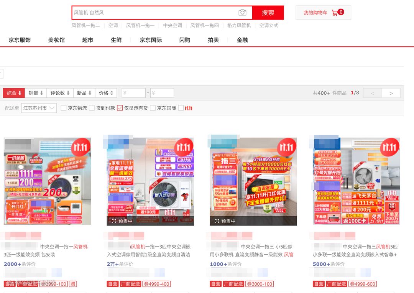Click the shopping cart icon
This screenshot has height=293, width=414.
tap(335, 13)
